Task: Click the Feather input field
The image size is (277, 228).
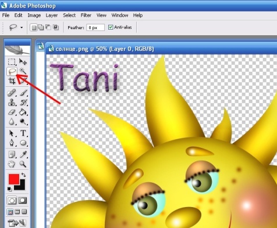Action: 95,27
